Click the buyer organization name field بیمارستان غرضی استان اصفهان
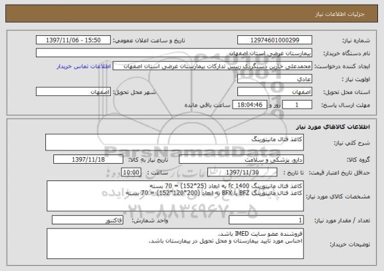Screen dimensions: 384x271 click(x=174, y=53)
